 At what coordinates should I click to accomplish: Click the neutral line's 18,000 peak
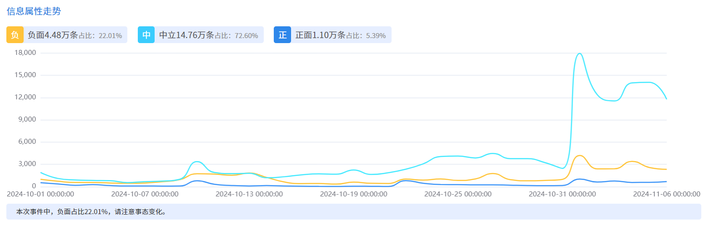click(x=579, y=54)
